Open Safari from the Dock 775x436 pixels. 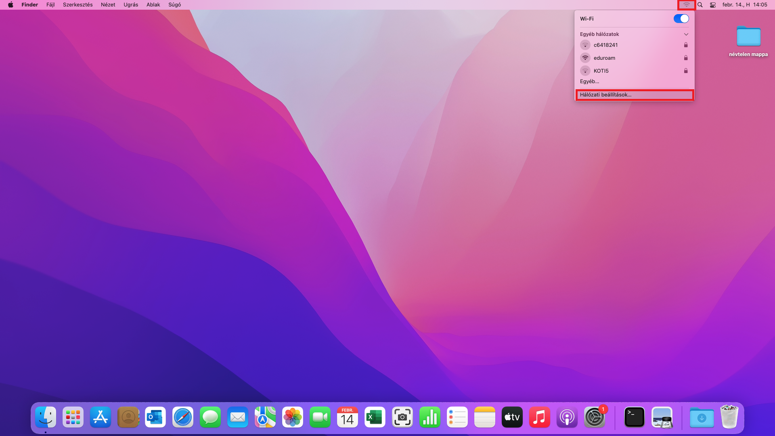[183, 417]
